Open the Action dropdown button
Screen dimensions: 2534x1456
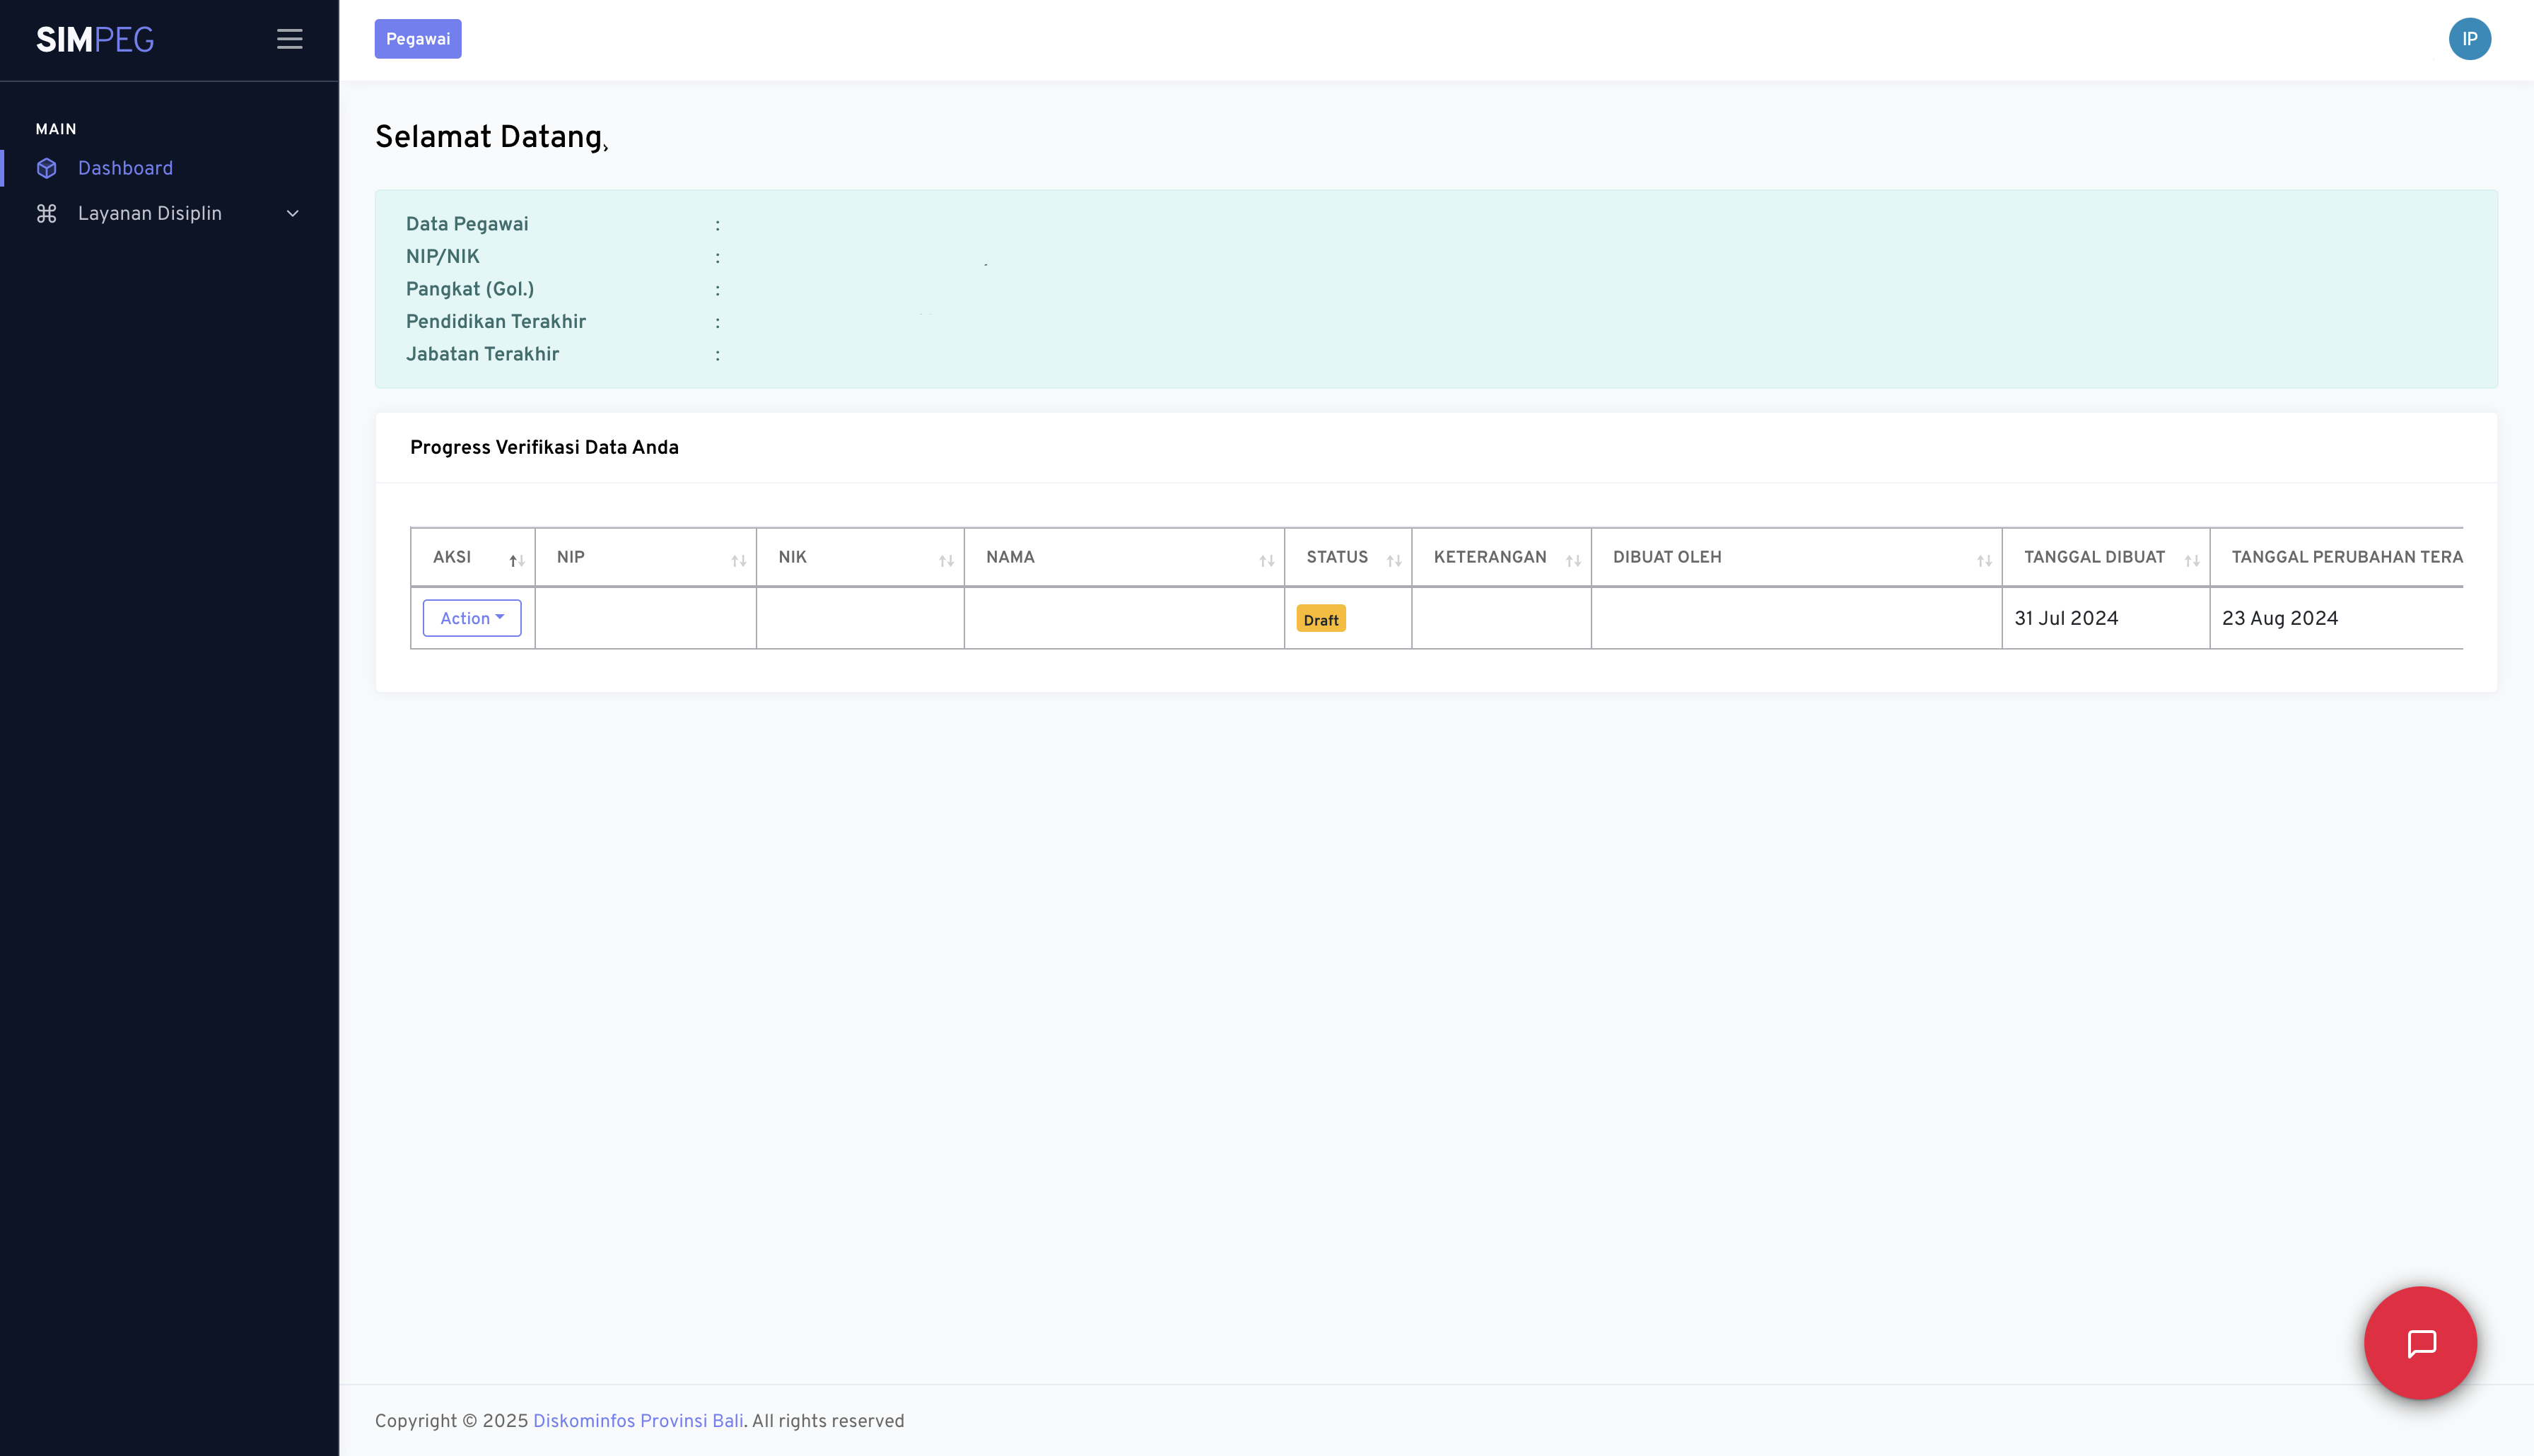(x=472, y=618)
